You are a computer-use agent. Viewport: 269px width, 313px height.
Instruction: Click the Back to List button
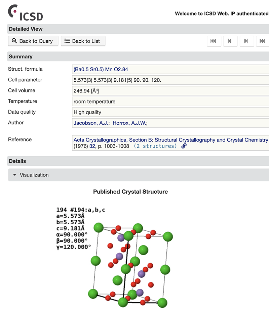tap(83, 41)
